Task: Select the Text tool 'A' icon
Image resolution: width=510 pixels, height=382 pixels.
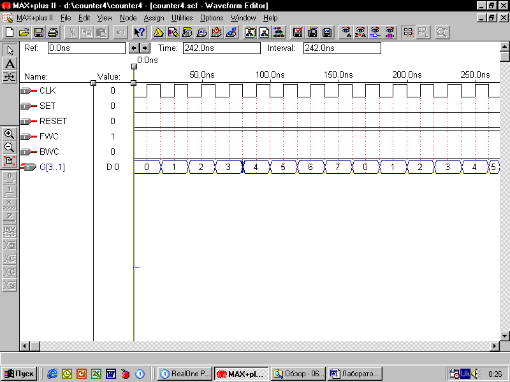Action: (10, 64)
